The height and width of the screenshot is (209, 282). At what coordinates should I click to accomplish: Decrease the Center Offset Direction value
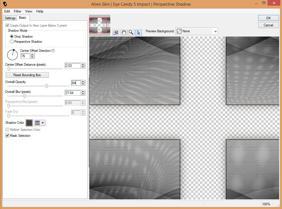[x=32, y=57]
